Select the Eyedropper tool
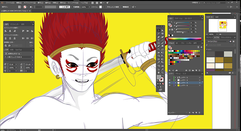The width and height of the screenshot is (241, 131). coord(159,63)
